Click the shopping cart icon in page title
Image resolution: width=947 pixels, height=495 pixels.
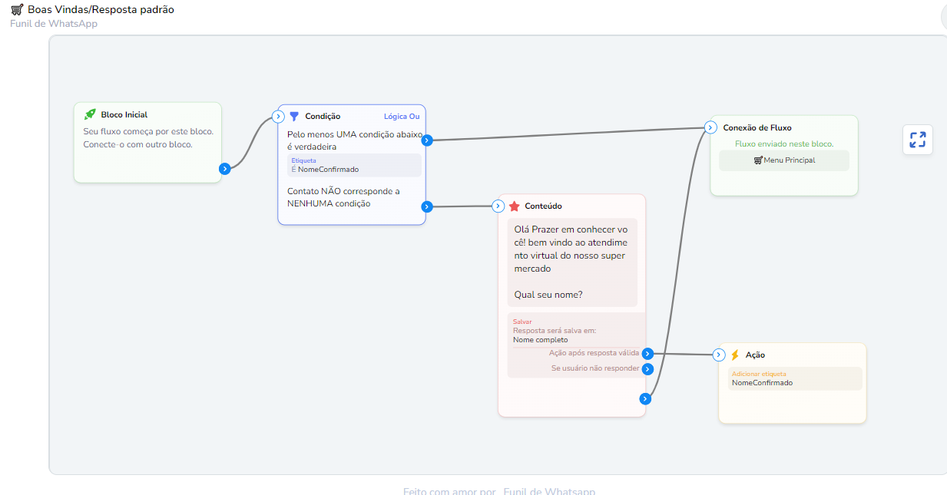[17, 10]
